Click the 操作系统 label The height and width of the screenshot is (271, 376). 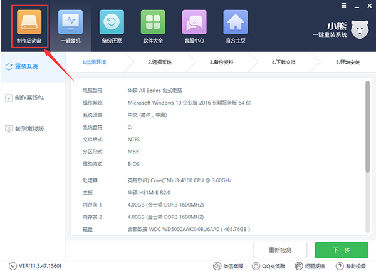coord(93,103)
